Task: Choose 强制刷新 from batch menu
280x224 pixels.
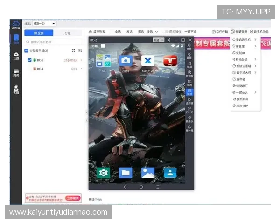Action: (x=240, y=99)
